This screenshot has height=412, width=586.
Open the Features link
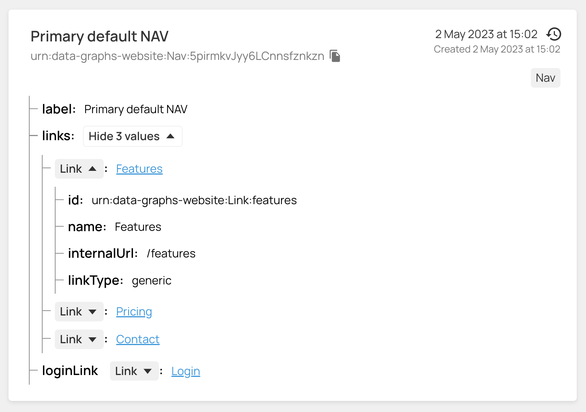click(x=139, y=169)
